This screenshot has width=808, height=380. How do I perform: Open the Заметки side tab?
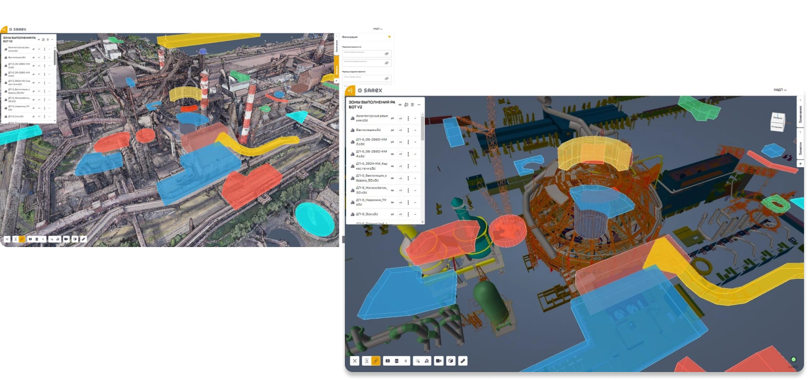[x=801, y=147]
